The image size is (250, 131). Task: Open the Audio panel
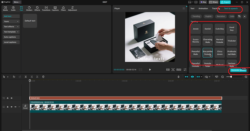click(x=13, y=9)
